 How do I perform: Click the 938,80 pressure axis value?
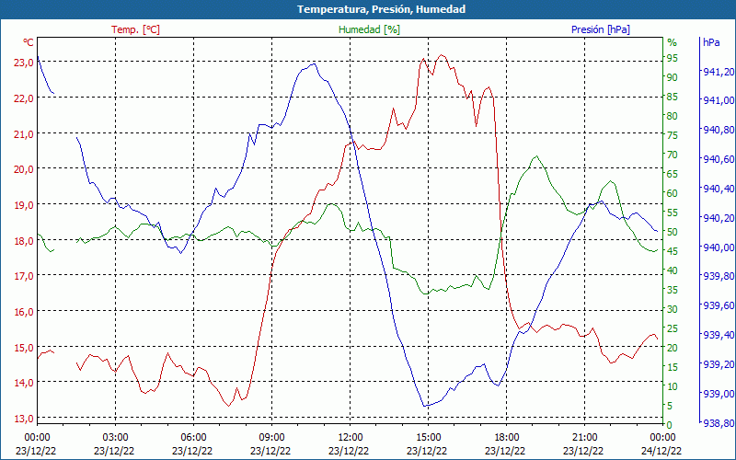tap(719, 423)
